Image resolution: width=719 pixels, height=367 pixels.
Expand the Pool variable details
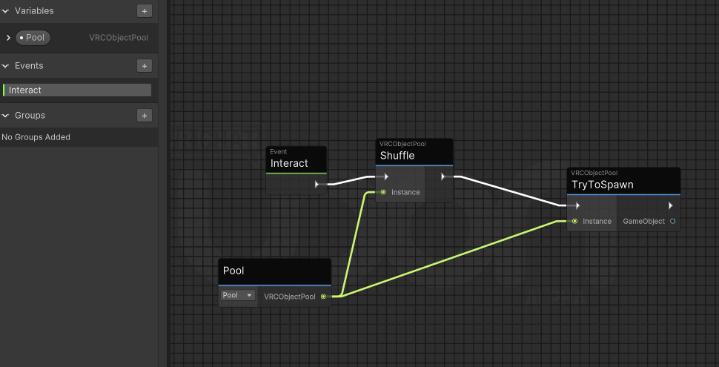tap(8, 38)
